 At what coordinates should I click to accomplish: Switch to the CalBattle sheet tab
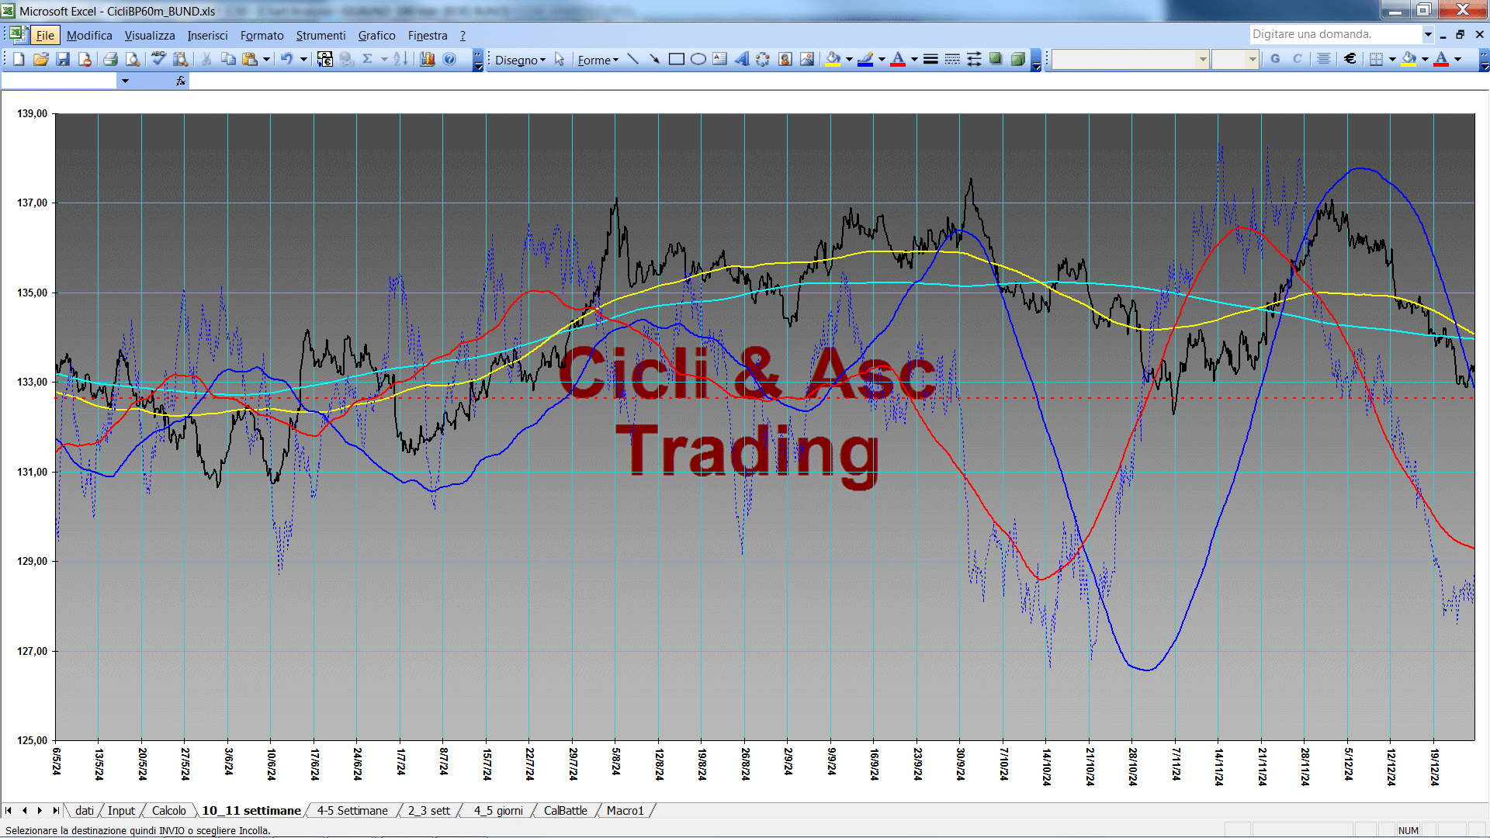coord(565,810)
